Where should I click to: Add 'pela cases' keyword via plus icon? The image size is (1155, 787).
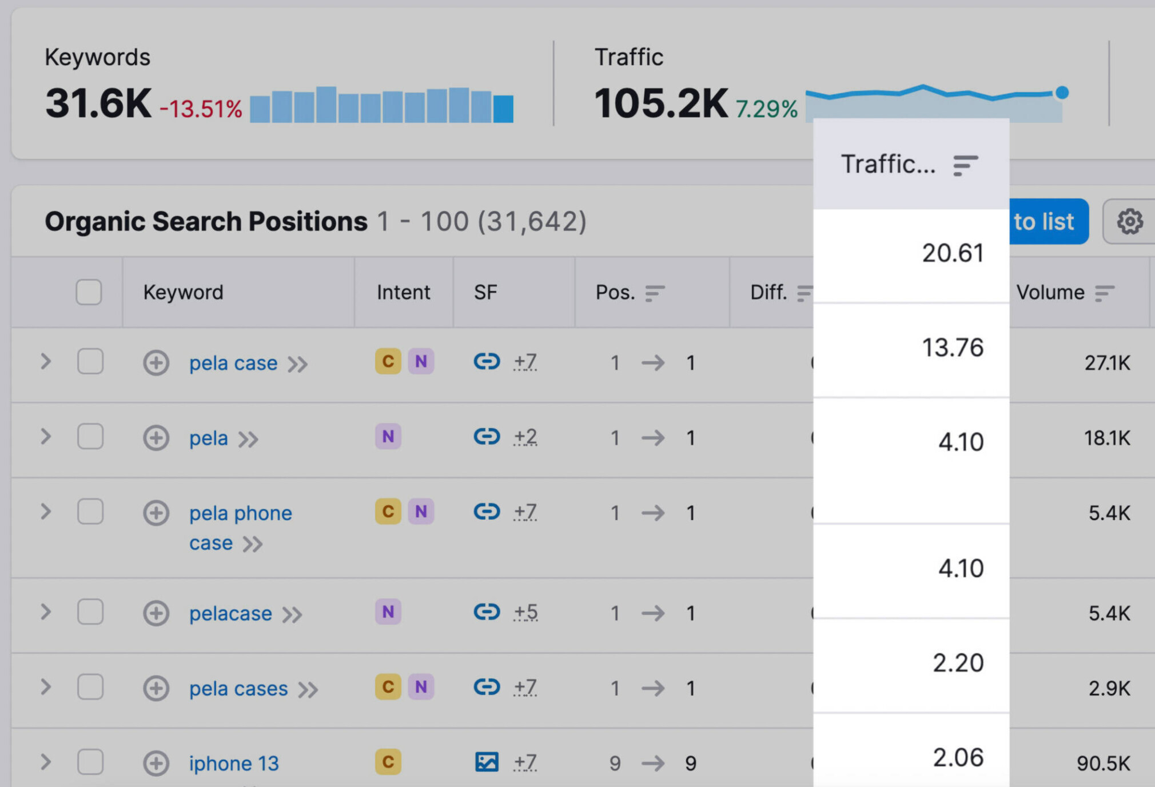tap(156, 688)
